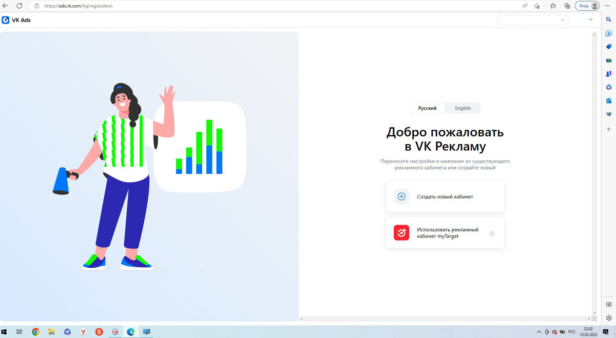Open the Collections icon in Edge toolbar
Viewport: 616px width, 338px height.
(x=567, y=6)
